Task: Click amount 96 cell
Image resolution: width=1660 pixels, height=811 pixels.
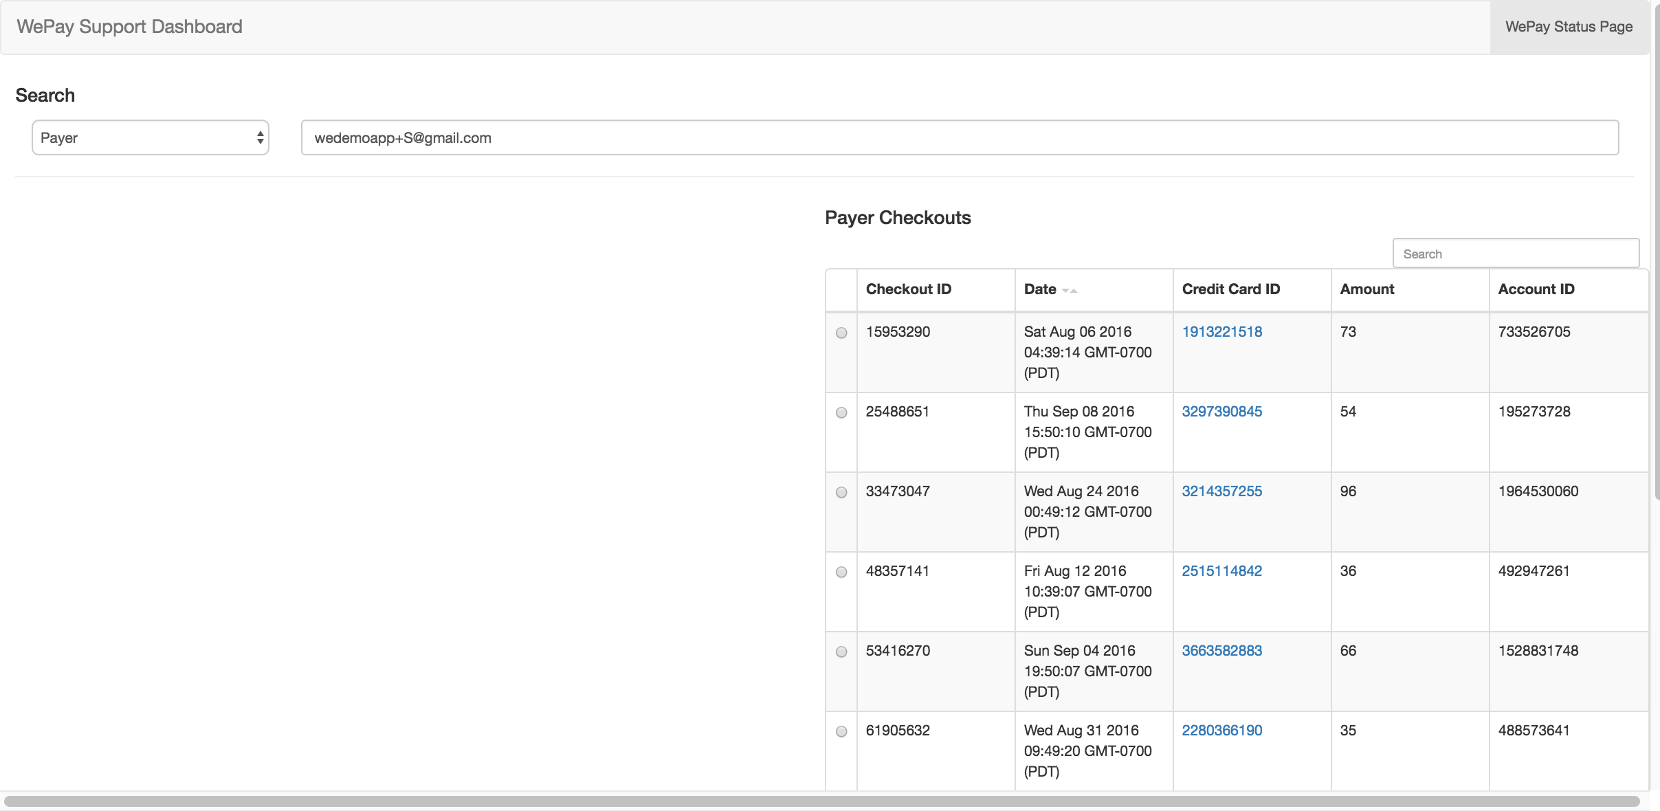Action: coord(1410,512)
